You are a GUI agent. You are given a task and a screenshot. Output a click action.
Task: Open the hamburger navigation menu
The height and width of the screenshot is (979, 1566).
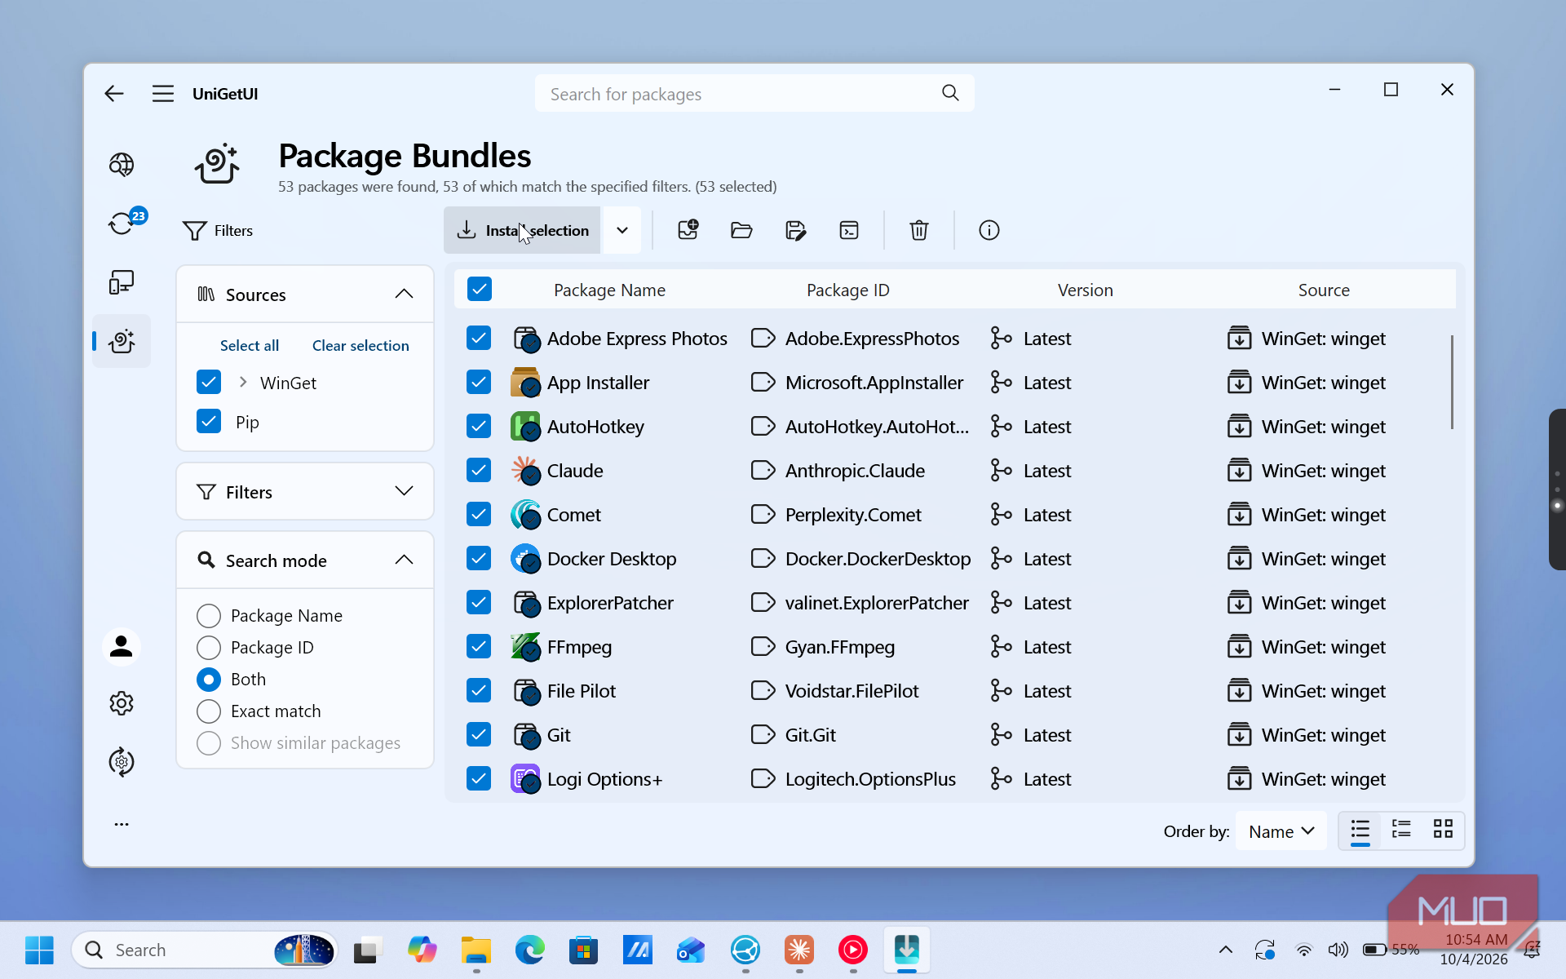coord(163,94)
